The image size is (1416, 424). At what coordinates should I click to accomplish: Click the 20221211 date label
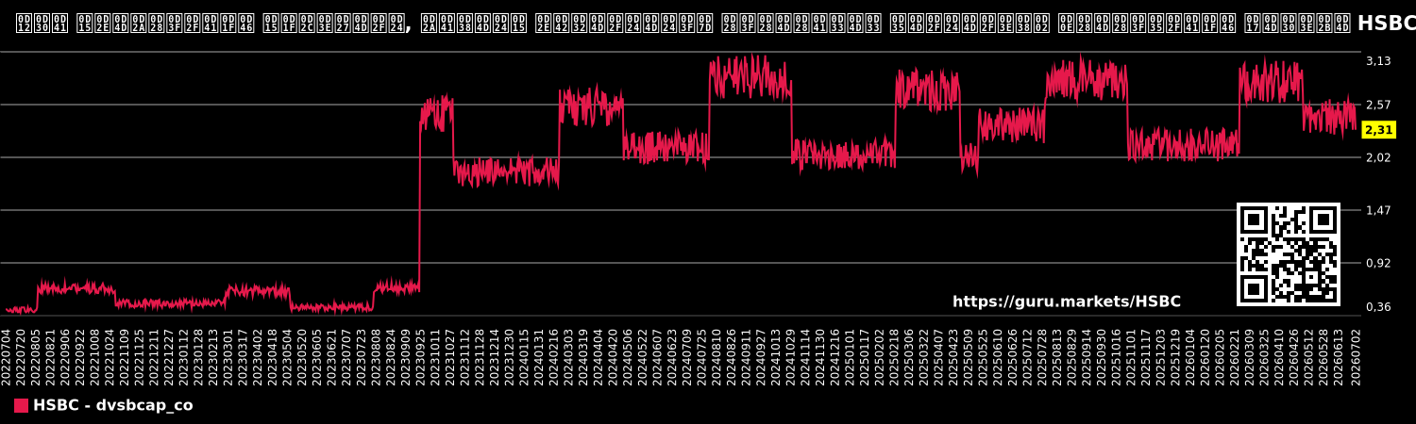pos(155,356)
